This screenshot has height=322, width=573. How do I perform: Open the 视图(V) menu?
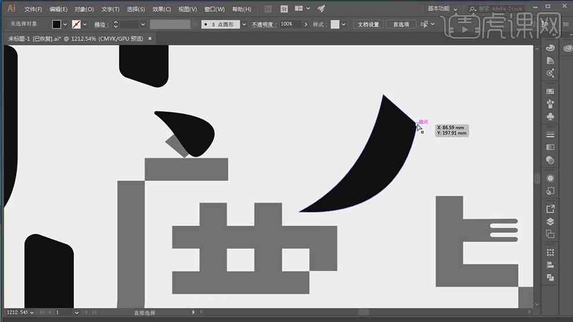[x=188, y=9]
